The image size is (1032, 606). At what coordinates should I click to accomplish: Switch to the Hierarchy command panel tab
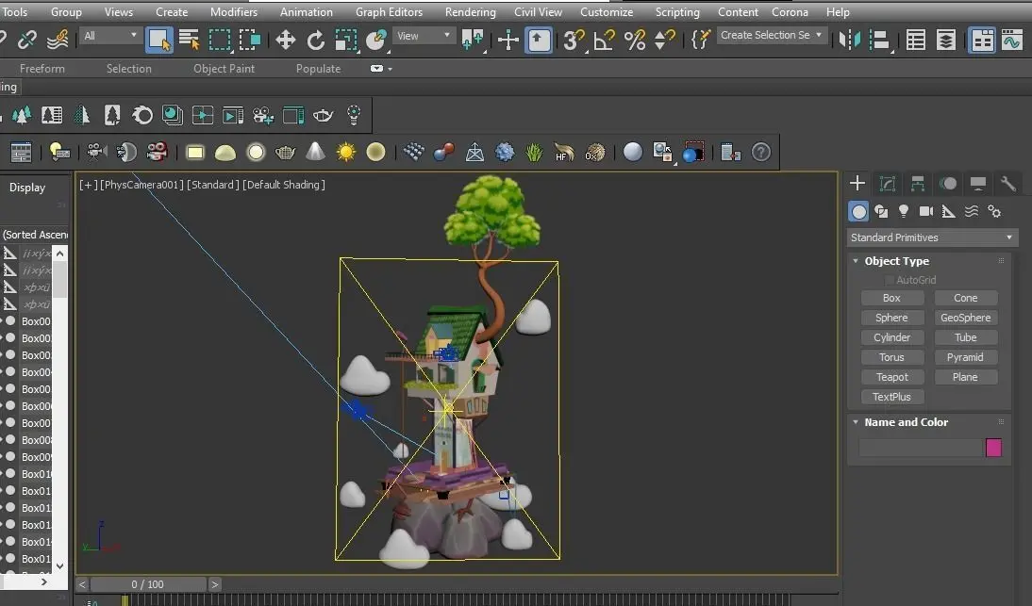[x=918, y=184]
